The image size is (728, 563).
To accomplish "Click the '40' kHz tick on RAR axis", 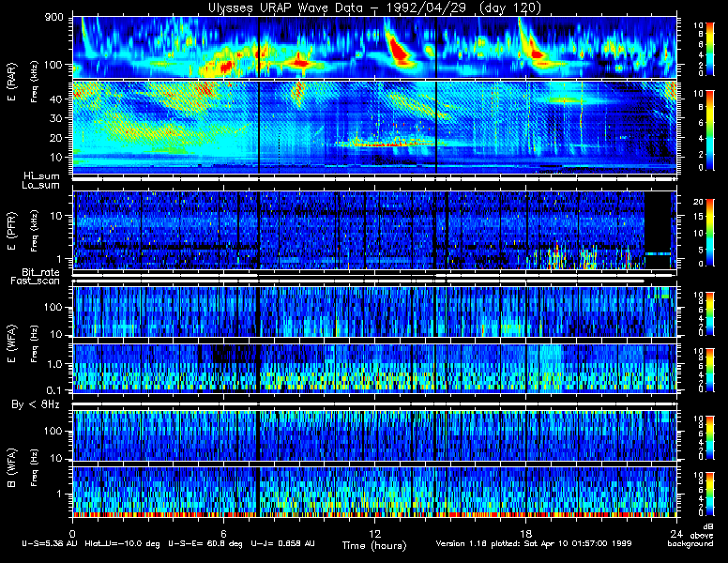I will click(56, 99).
